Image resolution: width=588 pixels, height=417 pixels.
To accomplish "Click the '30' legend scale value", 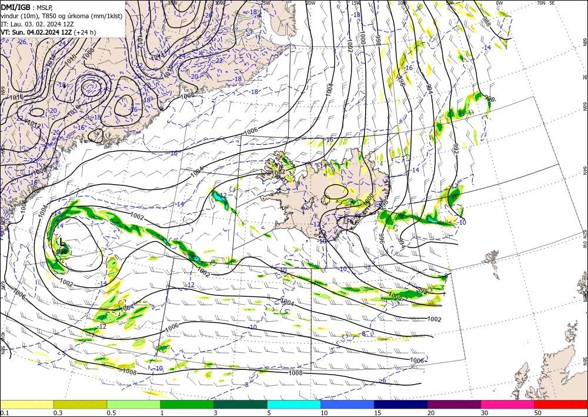I will (x=485, y=413).
